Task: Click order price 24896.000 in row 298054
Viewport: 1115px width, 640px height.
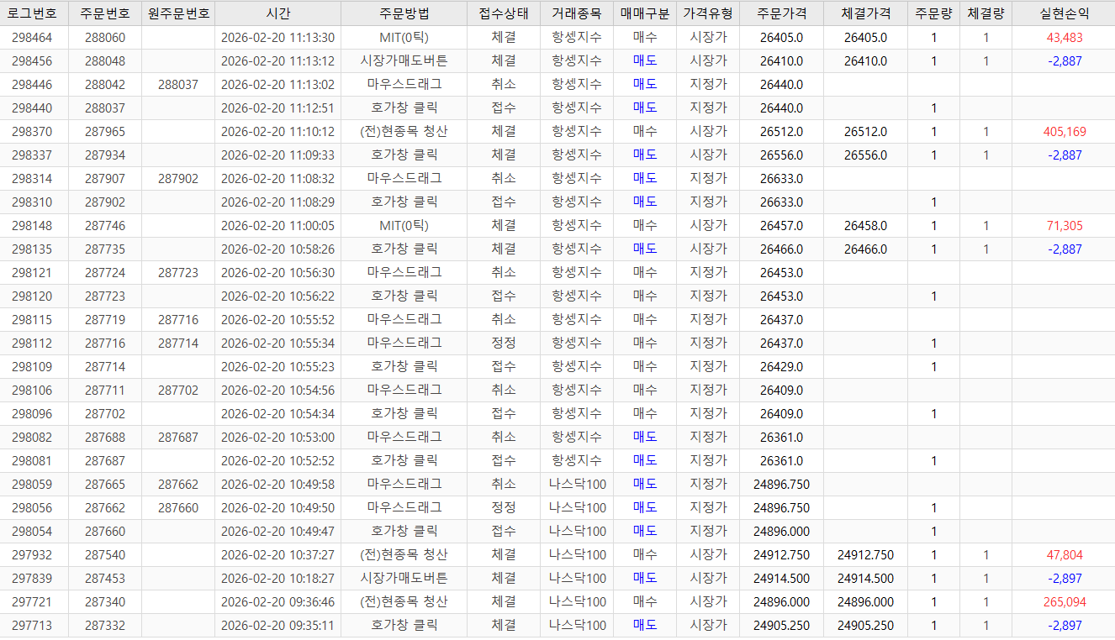Action: tap(781, 532)
